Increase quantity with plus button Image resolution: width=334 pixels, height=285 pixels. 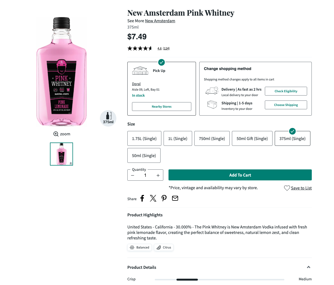158,175
